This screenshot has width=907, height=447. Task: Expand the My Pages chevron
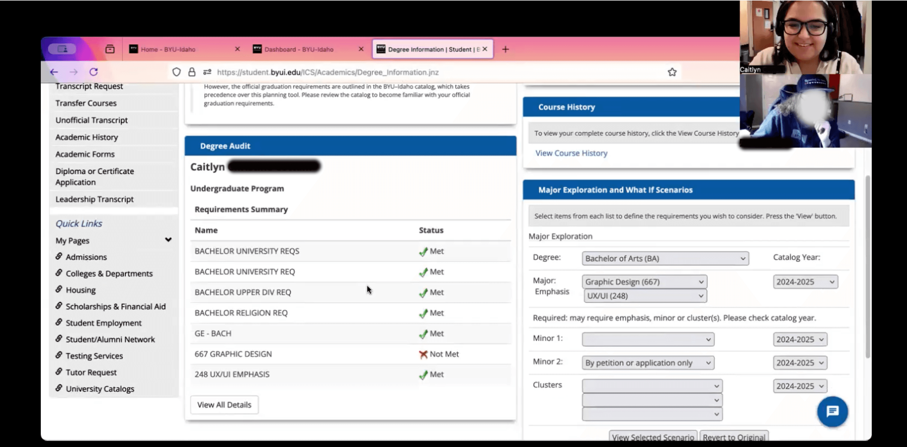click(x=168, y=240)
